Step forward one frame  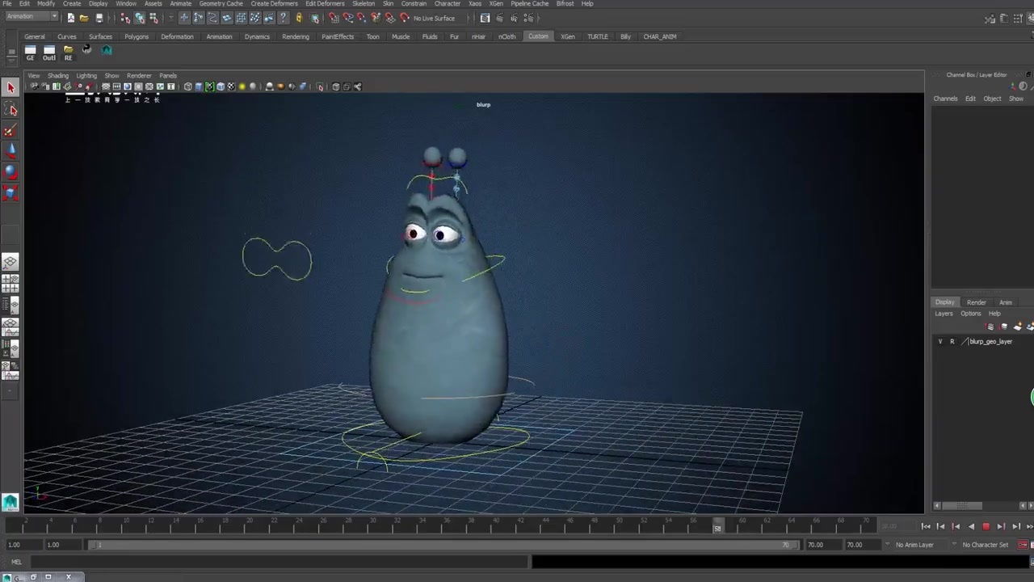click(x=1016, y=526)
